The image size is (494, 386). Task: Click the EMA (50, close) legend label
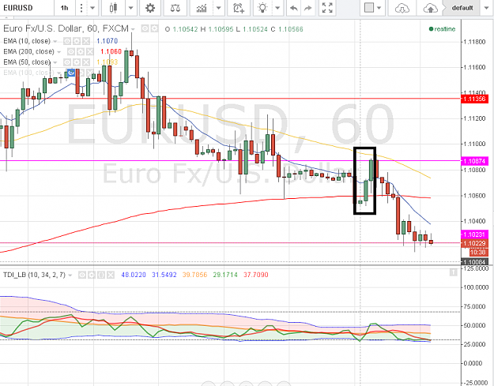click(27, 62)
